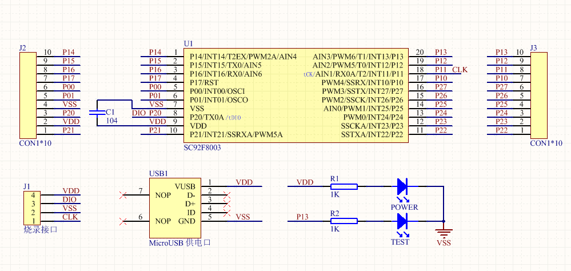Click pin name SSTXA/INT22/P22
Image resolution: width=571 pixels, height=271 pixels.
(372, 134)
